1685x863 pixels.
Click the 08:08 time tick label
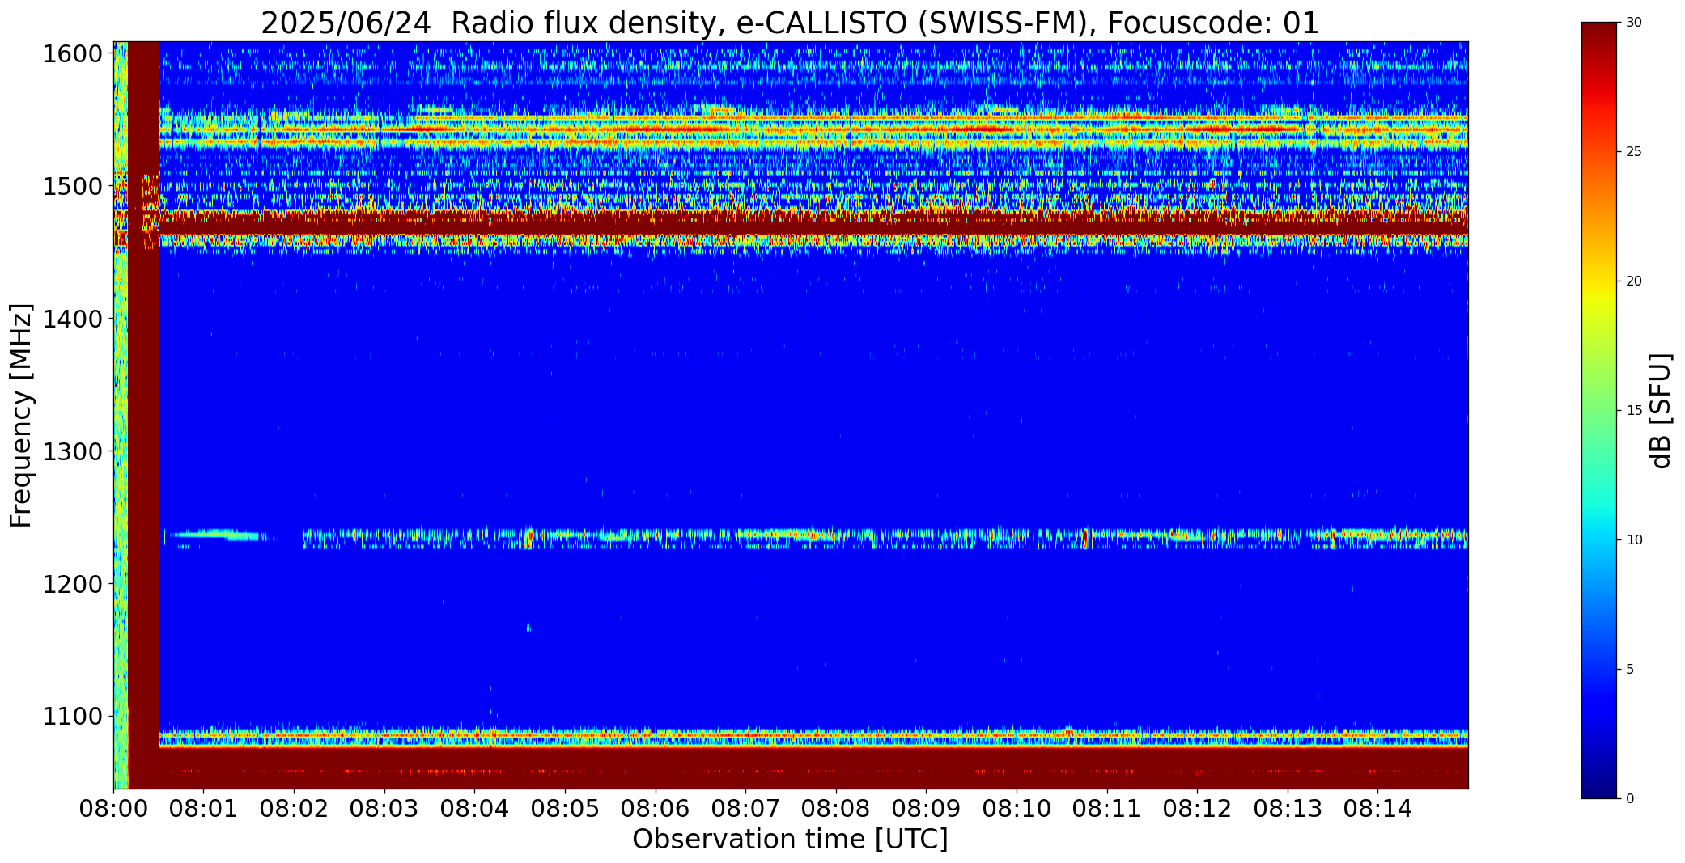[836, 809]
